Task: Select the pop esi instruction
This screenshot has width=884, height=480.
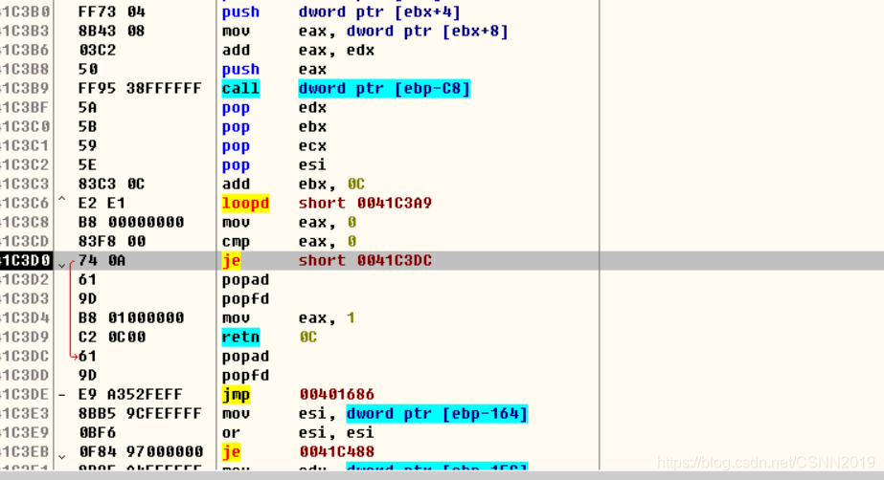Action: point(274,164)
